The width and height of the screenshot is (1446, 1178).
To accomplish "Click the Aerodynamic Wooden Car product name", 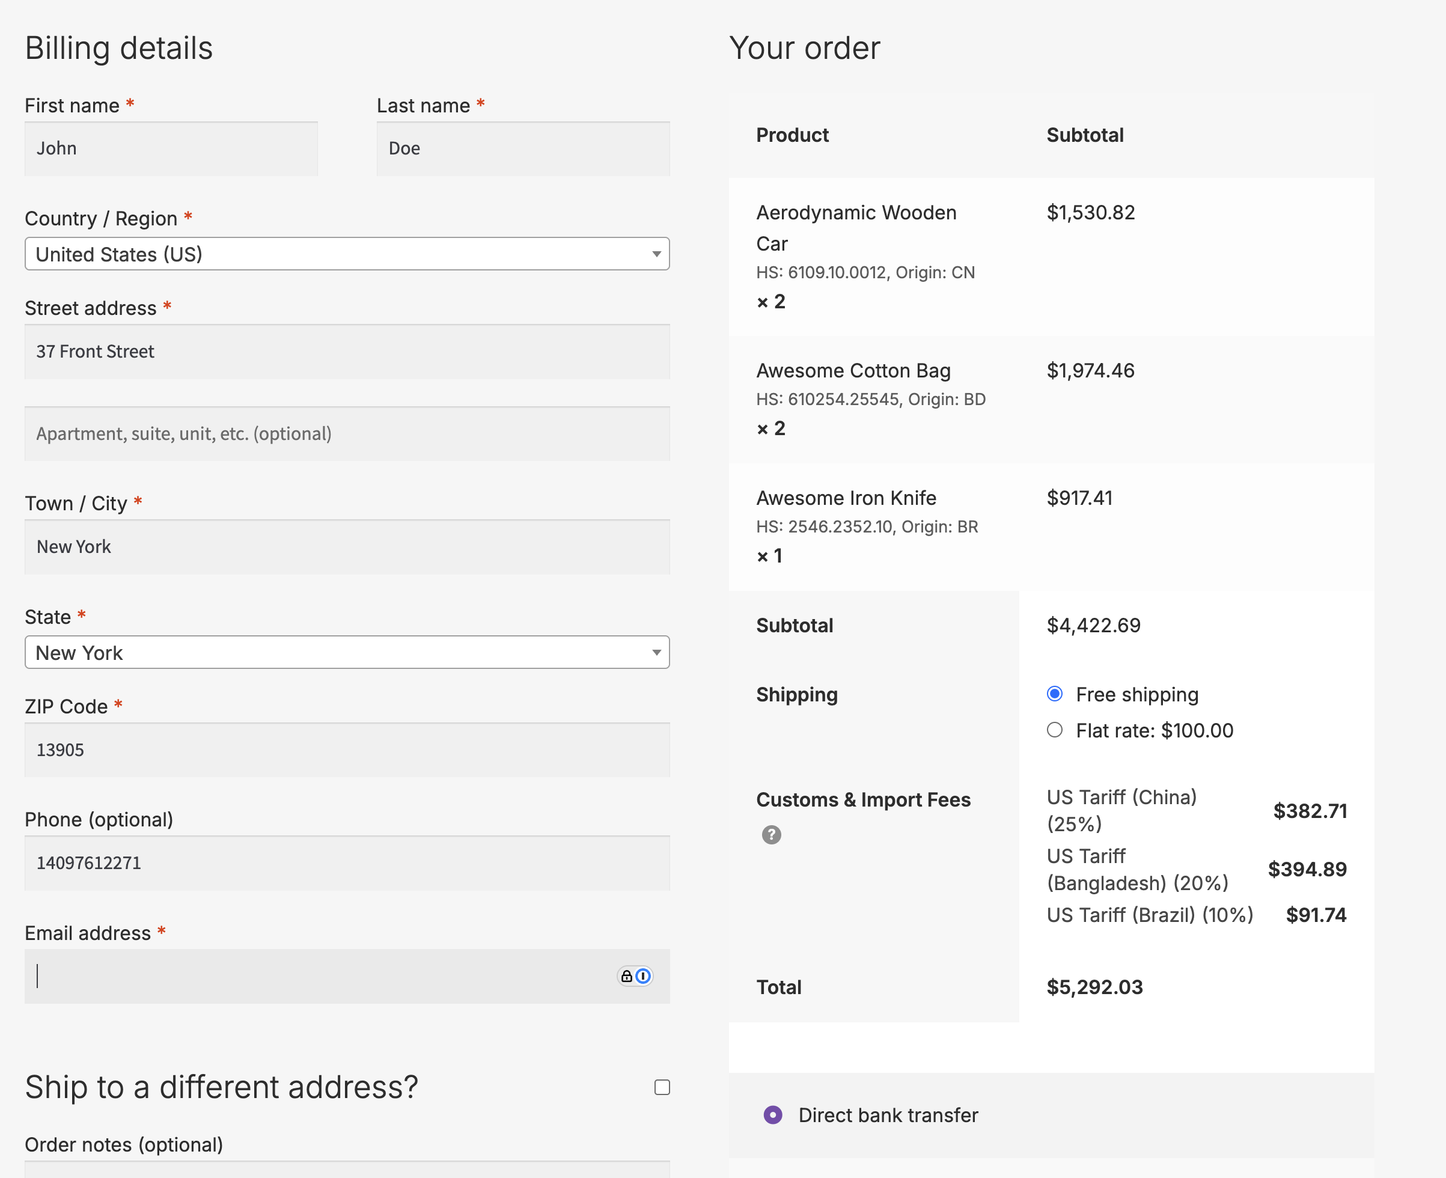I will (856, 213).
